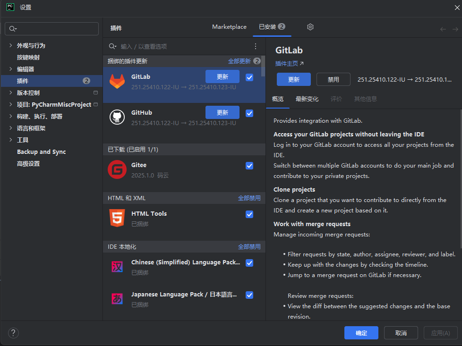Click the 取消 button
Image resolution: width=462 pixels, height=346 pixels.
(x=401, y=333)
